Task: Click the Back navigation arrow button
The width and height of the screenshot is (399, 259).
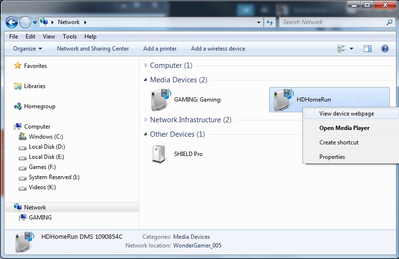Action: [12, 22]
